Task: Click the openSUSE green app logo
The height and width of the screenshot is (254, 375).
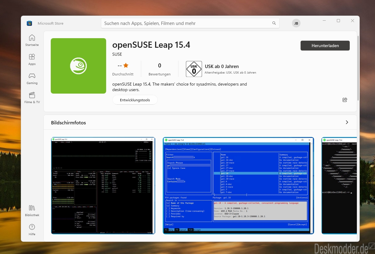Action: (x=78, y=66)
